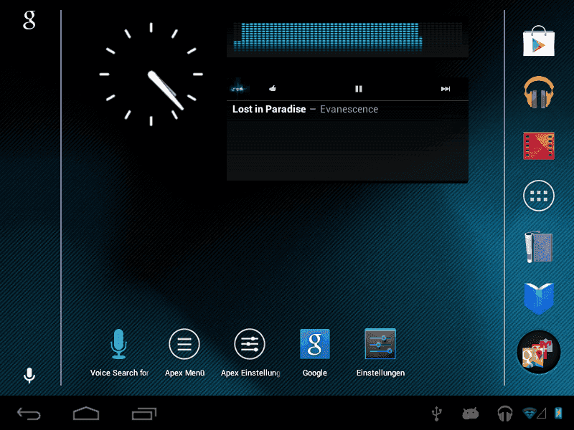Viewport: 574px width, 430px height.
Task: Open the app drawer grid button
Action: tap(539, 196)
